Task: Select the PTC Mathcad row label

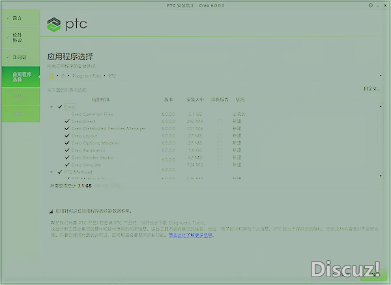Action: pyautogui.click(x=78, y=172)
